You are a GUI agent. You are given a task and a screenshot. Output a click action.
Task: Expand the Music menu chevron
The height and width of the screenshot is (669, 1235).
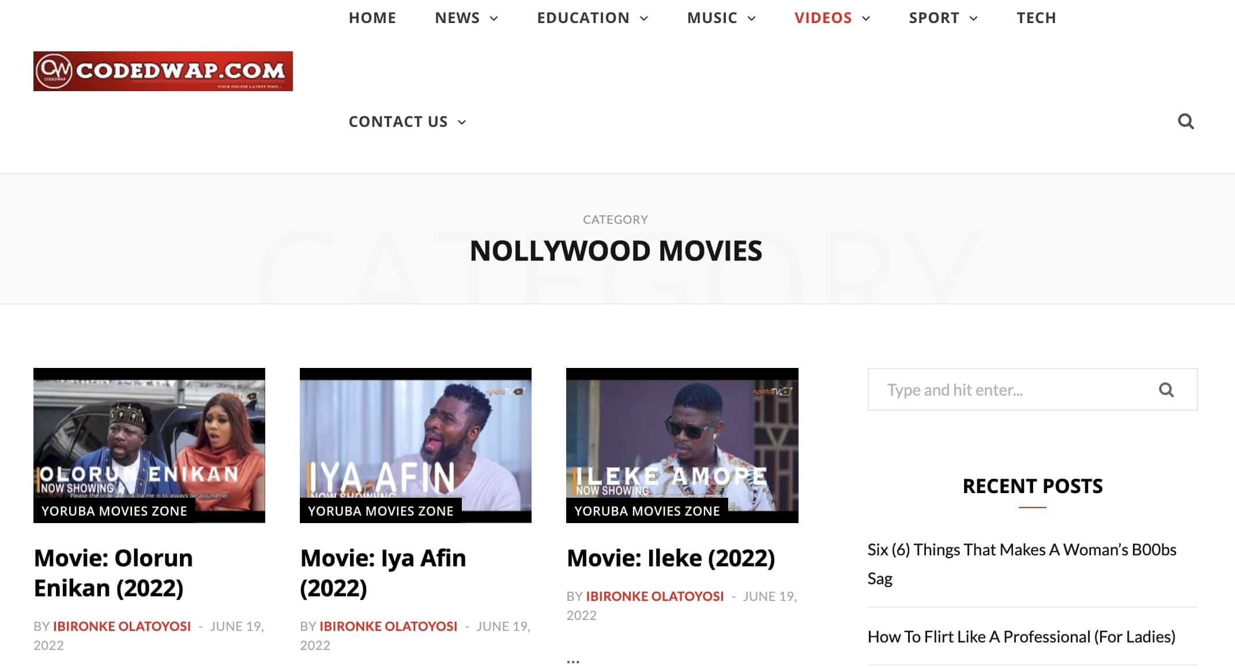point(752,18)
